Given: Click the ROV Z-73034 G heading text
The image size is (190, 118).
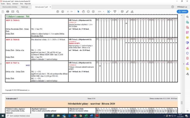Looking at the screenshot, I should coord(13,20).
